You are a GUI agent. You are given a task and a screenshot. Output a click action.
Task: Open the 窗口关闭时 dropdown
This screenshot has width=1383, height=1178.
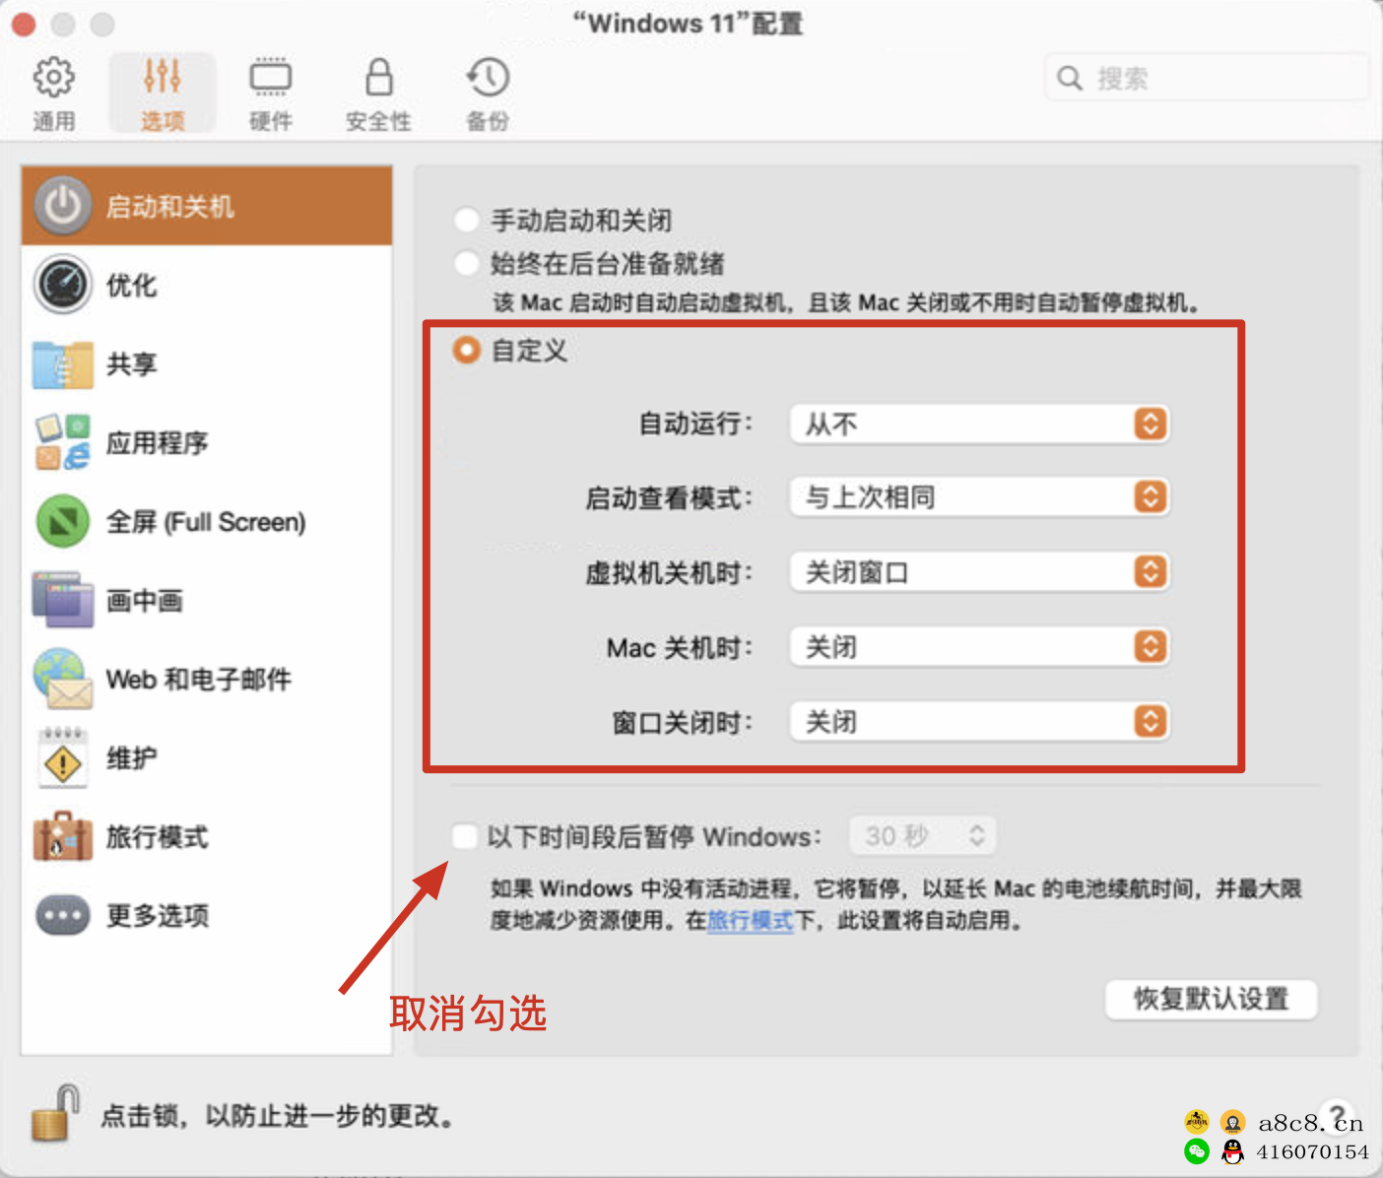[x=979, y=722]
